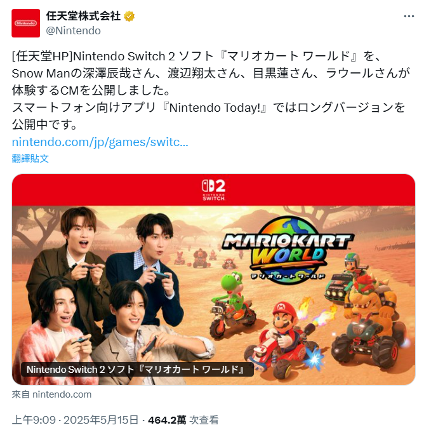Click the 來自 nintendo.com source label
Image resolution: width=424 pixels, height=430 pixels.
[x=51, y=394]
